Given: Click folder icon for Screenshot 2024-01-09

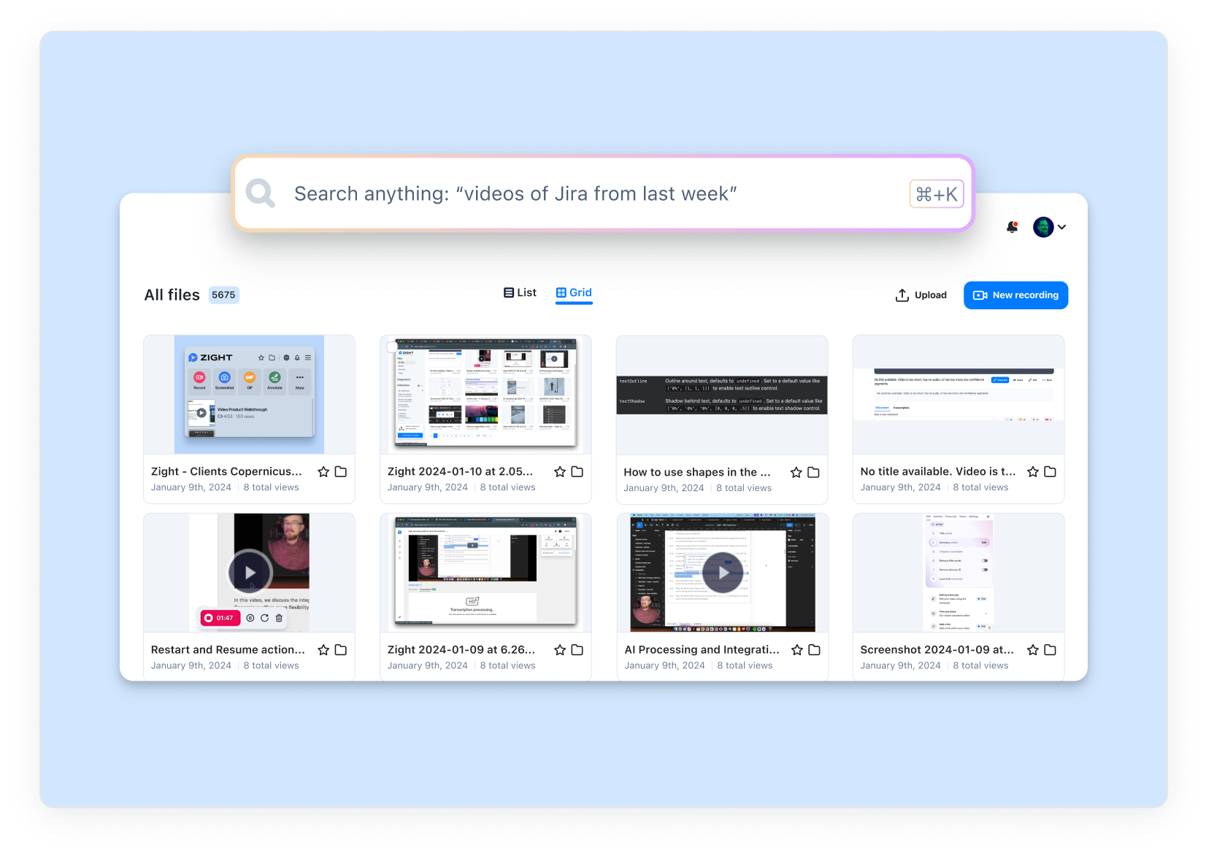Looking at the screenshot, I should coord(1051,650).
